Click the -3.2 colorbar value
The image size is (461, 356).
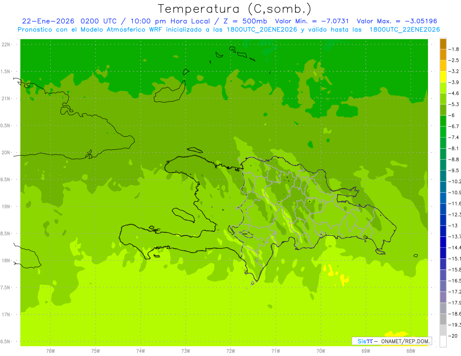454,71
